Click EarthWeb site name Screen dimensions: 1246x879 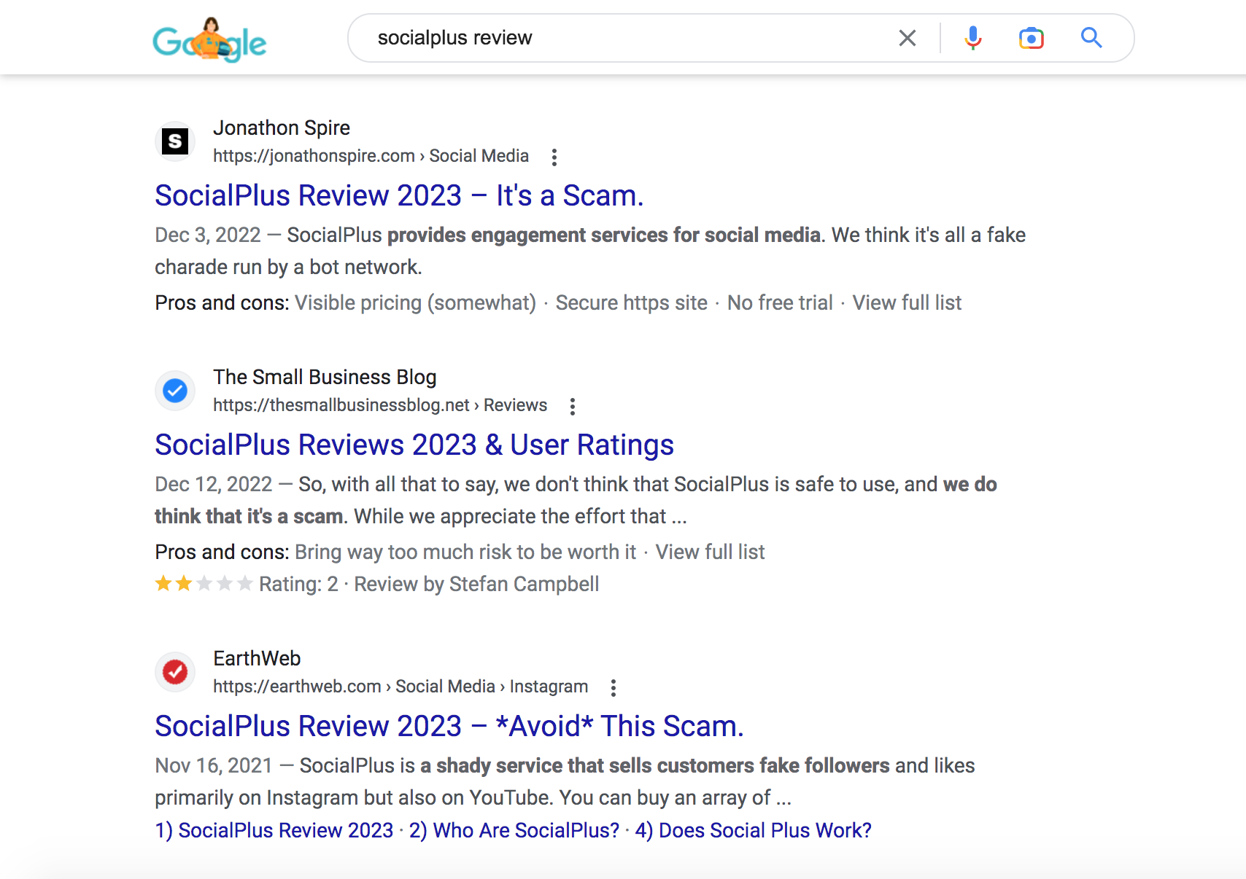(257, 658)
